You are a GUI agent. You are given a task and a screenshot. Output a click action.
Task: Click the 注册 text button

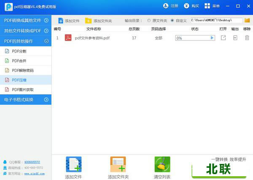175,6
